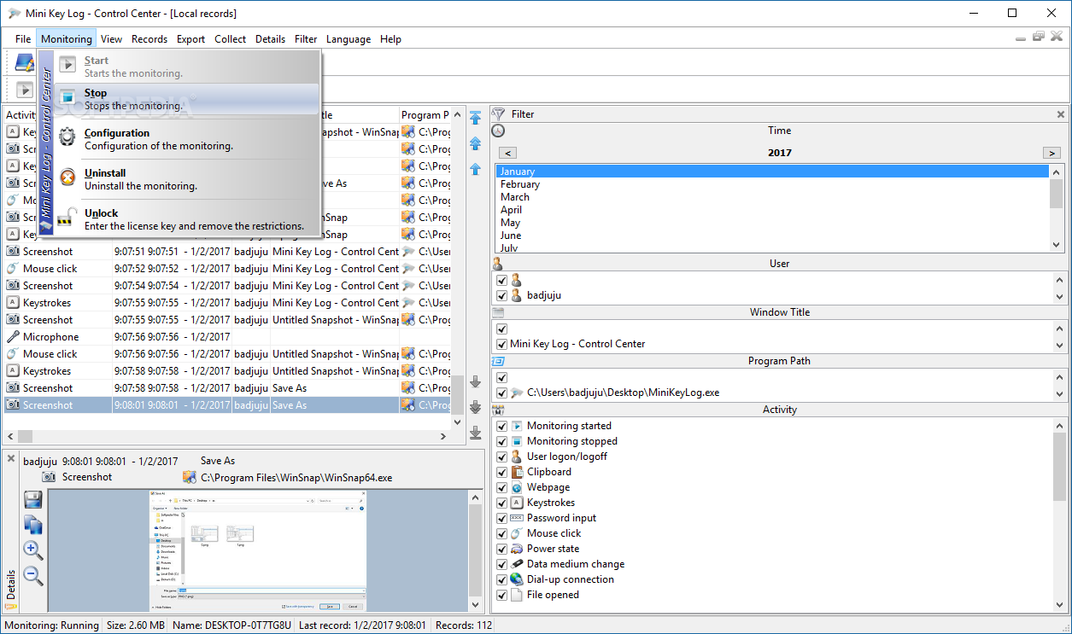The height and width of the screenshot is (634, 1072).
Task: Jump to the first record with the top-bar arrow
Action: click(476, 118)
